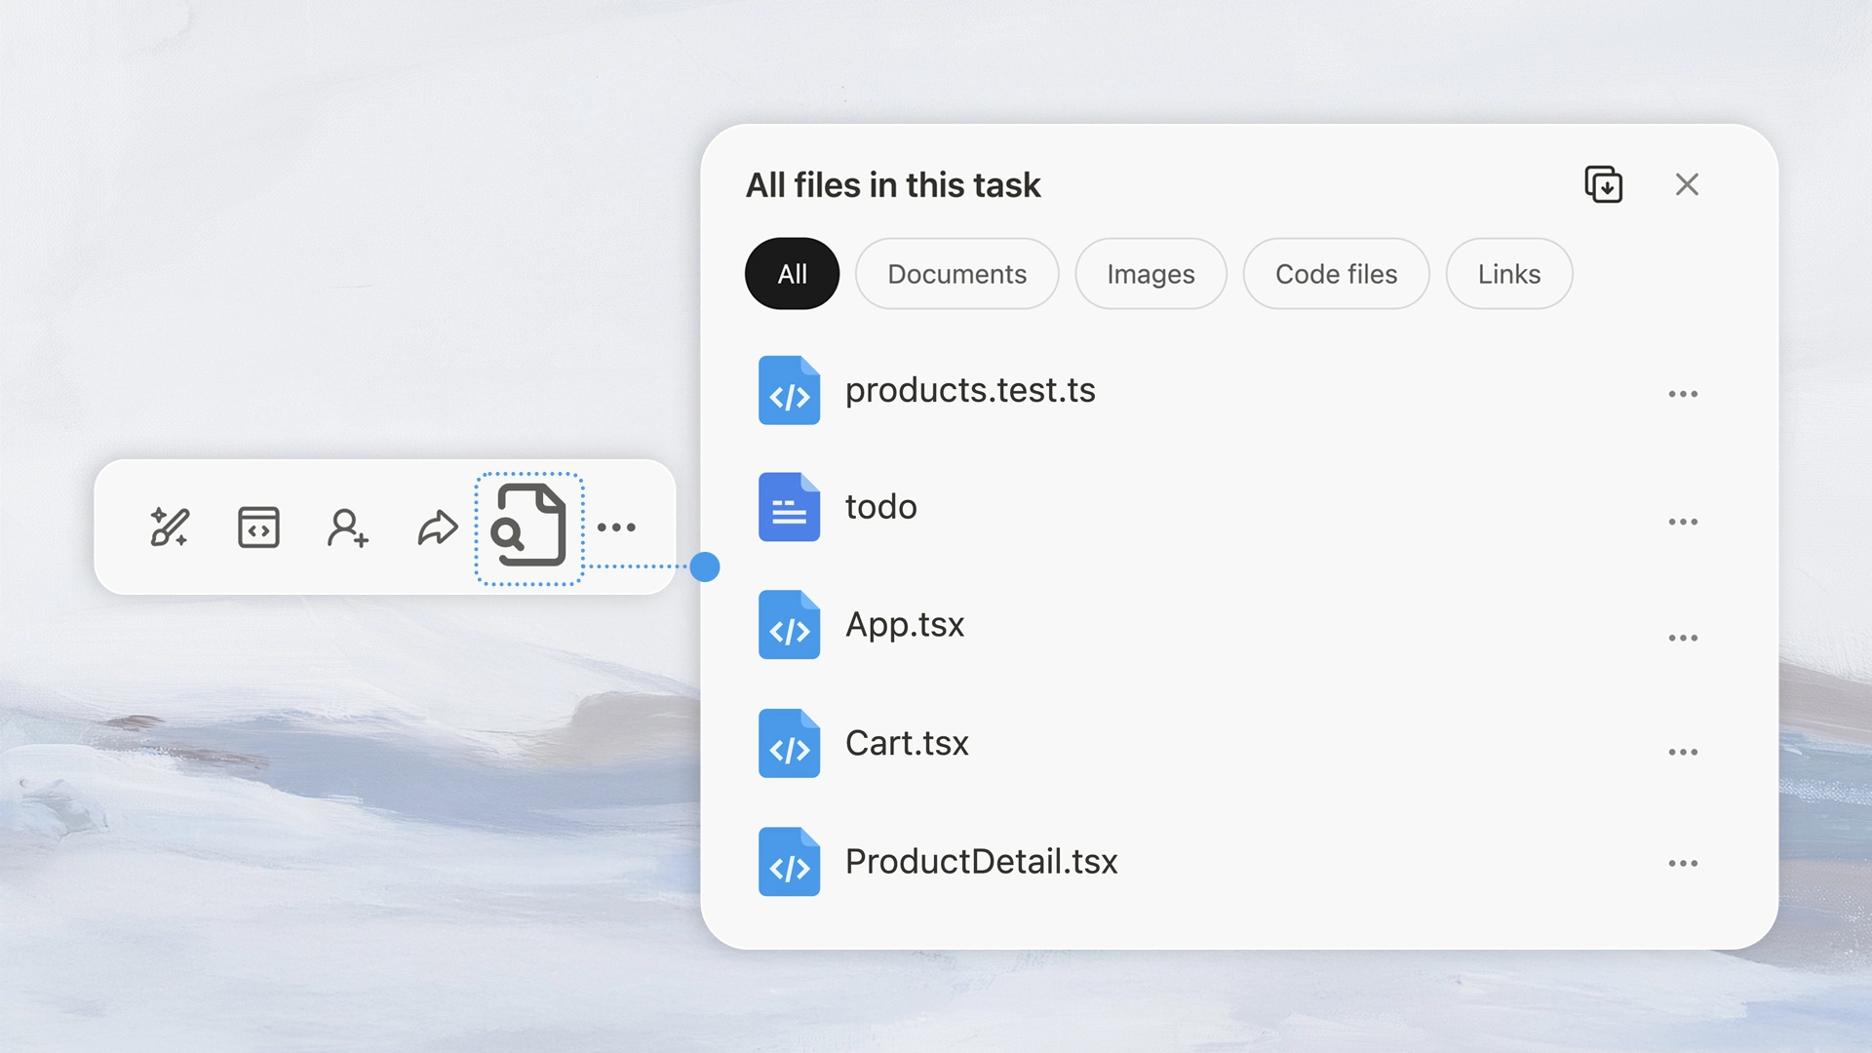The image size is (1872, 1053).
Task: Click the App.tsx code file icon
Action: (x=789, y=625)
